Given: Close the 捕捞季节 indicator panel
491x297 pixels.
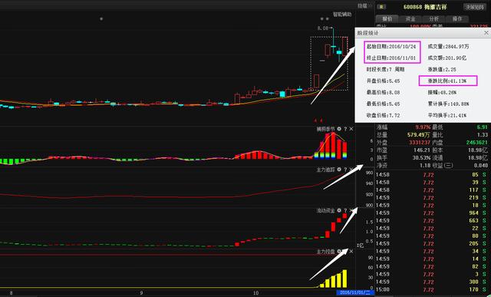Looking at the screenshot, I should pyautogui.click(x=351, y=129).
